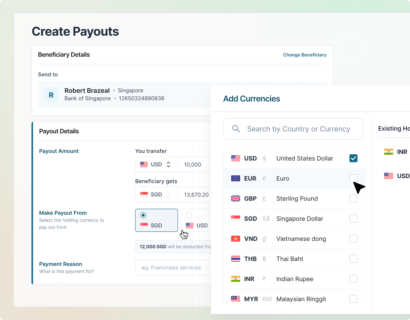Check the Singapore Dollar checkbox

[353, 219]
